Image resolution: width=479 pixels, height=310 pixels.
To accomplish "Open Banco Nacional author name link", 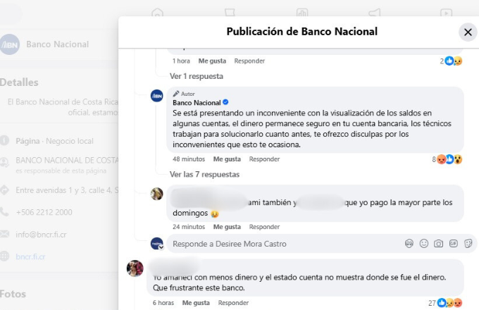I will [x=197, y=103].
